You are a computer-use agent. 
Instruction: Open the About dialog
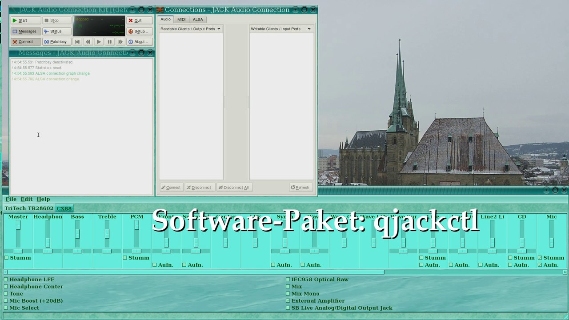[139, 42]
